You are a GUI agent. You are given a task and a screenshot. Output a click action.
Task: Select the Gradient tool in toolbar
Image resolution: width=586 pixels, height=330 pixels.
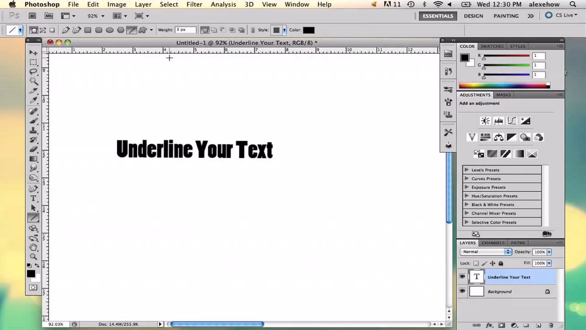tap(33, 158)
